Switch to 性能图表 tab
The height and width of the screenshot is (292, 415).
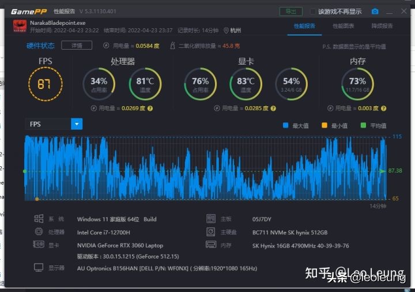(344, 26)
